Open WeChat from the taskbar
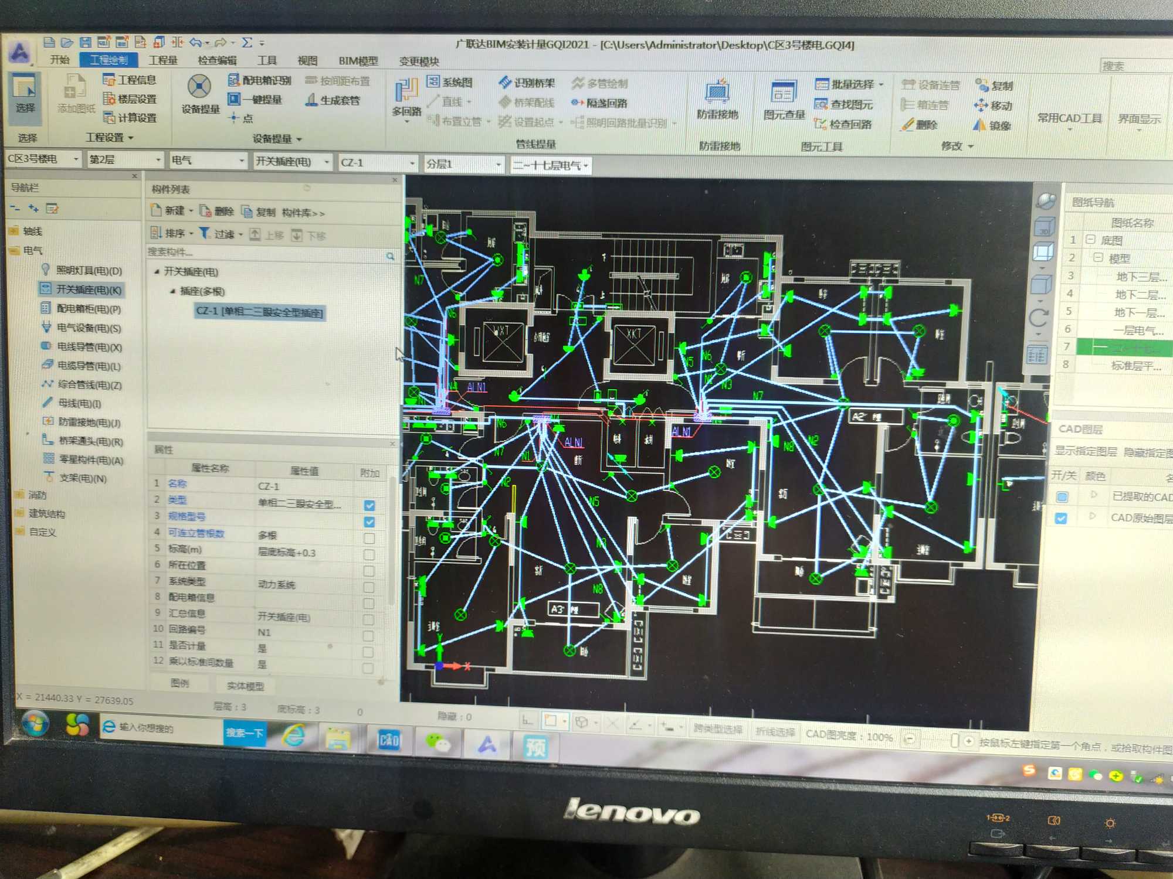The height and width of the screenshot is (879, 1173). click(438, 744)
